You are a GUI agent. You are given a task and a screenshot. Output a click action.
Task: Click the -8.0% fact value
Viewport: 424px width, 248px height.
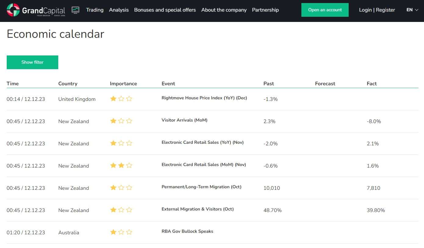coord(374,121)
